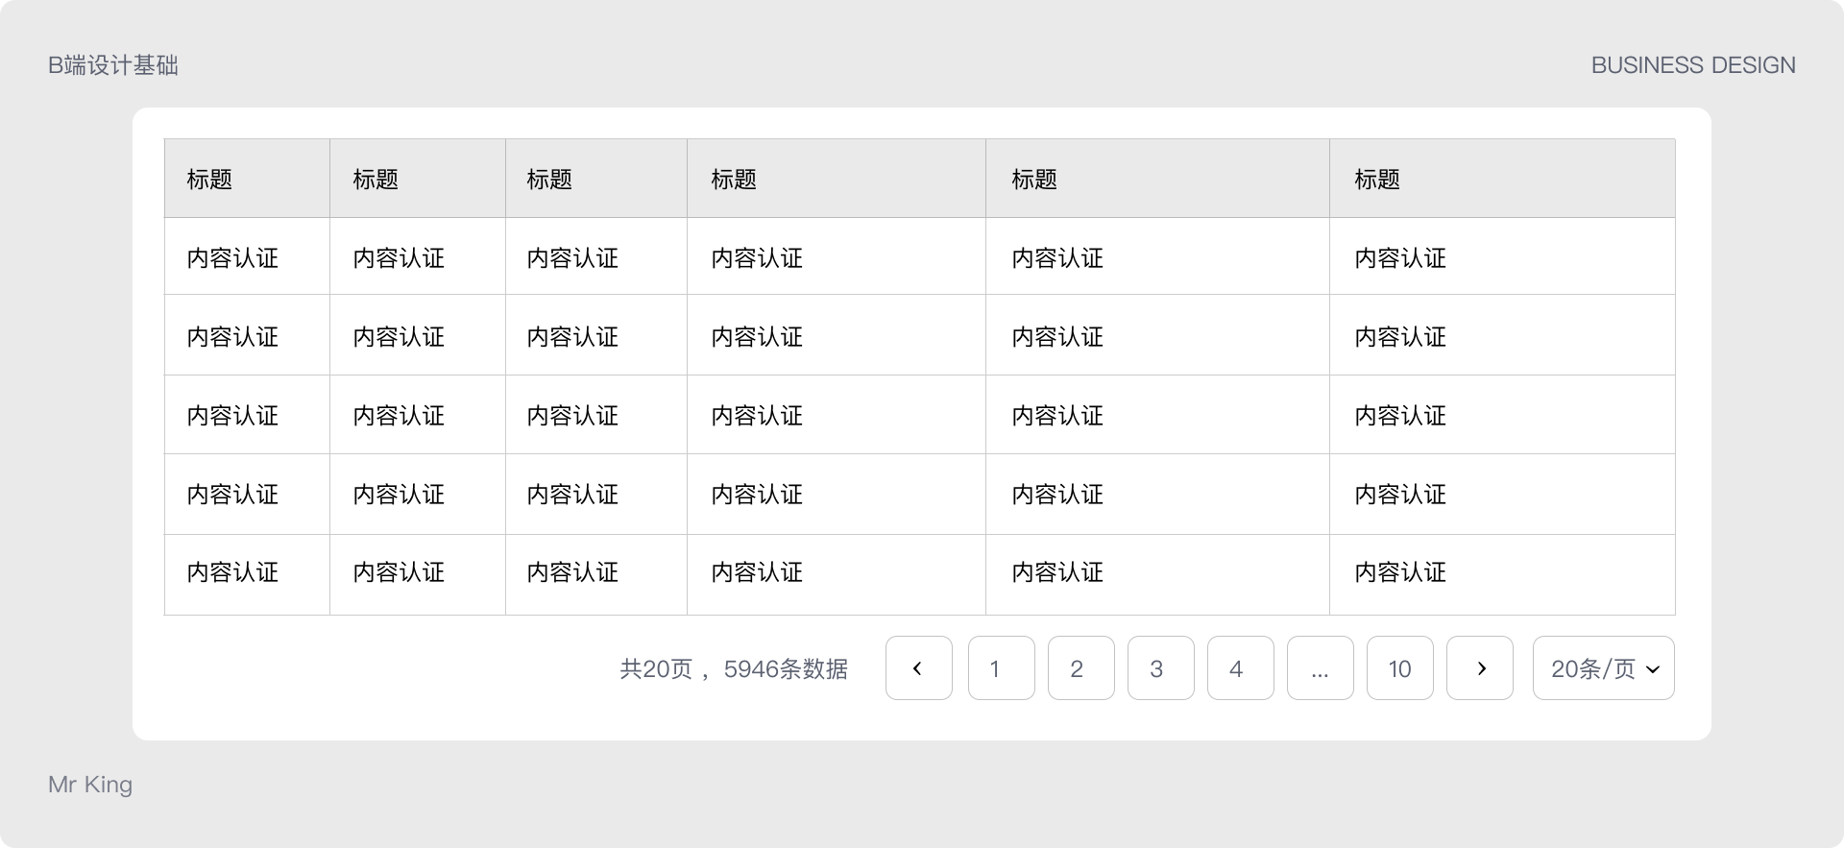
Task: Click the B端设计基础 title text
Action: [x=113, y=65]
